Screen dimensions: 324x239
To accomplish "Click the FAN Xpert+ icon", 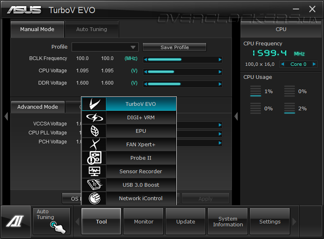I will pos(94,145).
